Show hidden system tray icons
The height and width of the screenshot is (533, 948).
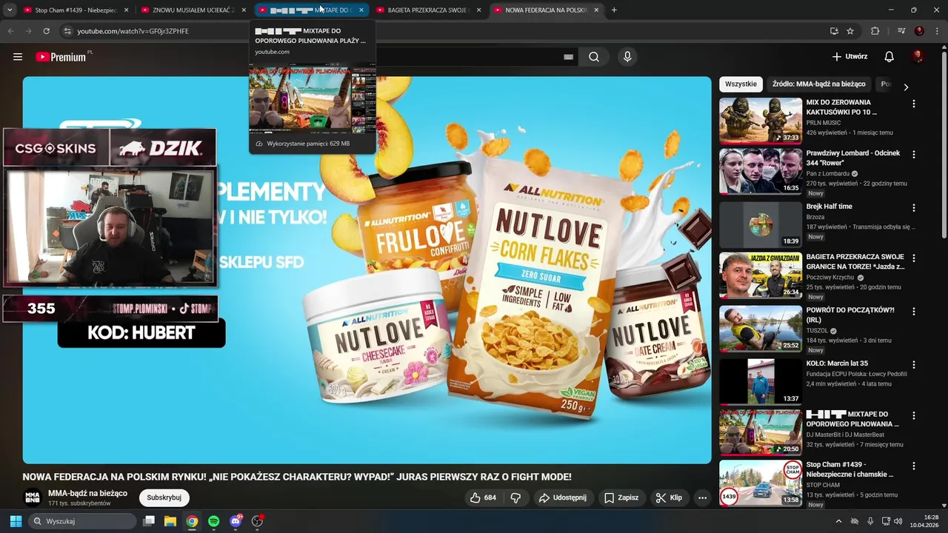[838, 521]
